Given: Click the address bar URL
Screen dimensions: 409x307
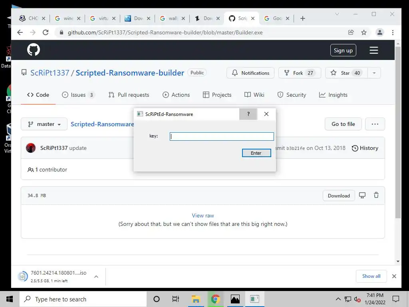Looking at the screenshot, I should 165,32.
